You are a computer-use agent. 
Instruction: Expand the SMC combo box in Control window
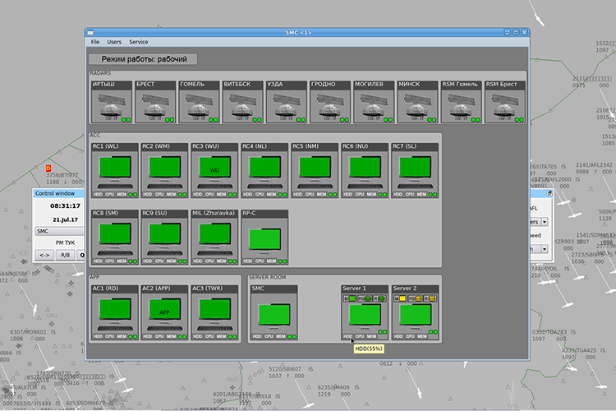[x=59, y=231]
